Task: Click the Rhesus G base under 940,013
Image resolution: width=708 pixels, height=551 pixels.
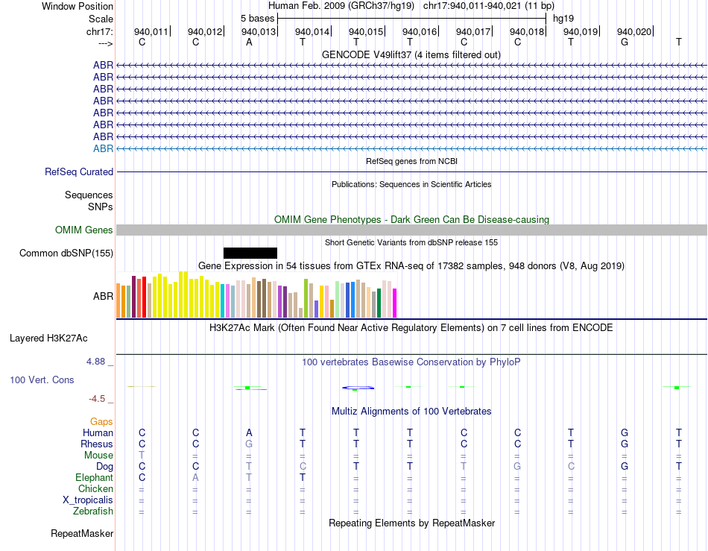Action: [249, 444]
